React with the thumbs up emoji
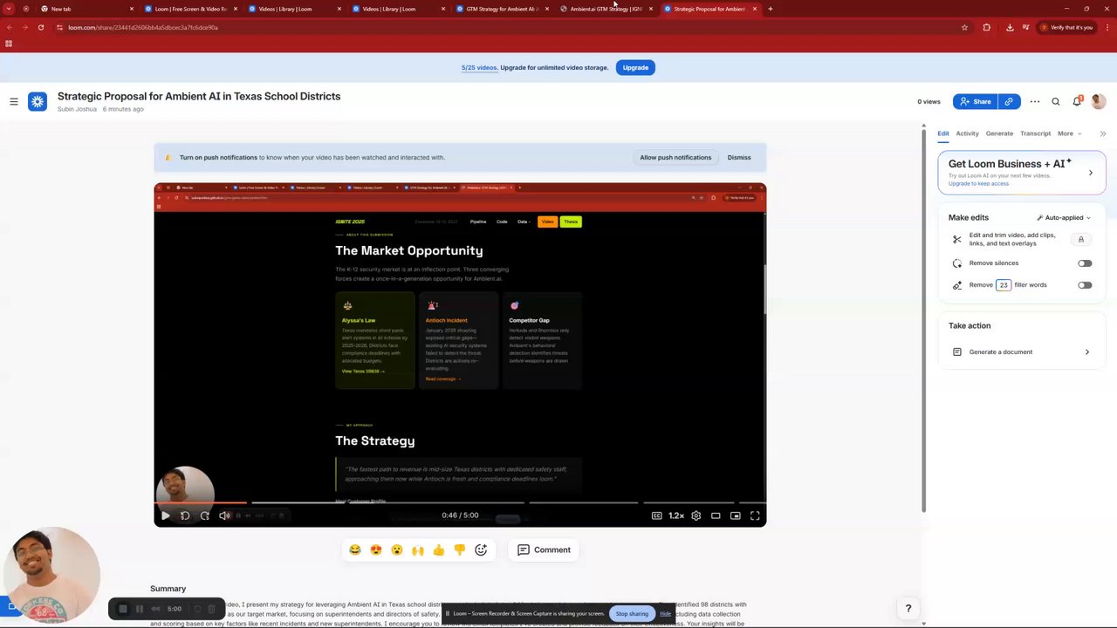Viewport: 1117px width, 628px height. [x=439, y=549]
